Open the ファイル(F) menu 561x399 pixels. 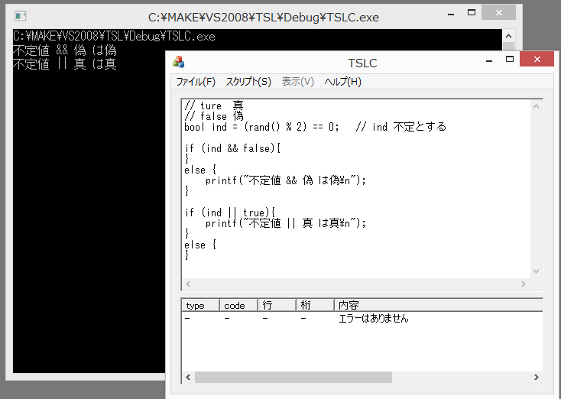[x=196, y=82]
